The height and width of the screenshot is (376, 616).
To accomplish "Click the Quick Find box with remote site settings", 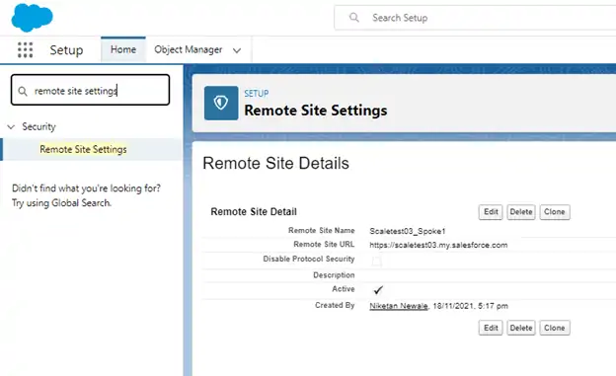I will pos(91,90).
